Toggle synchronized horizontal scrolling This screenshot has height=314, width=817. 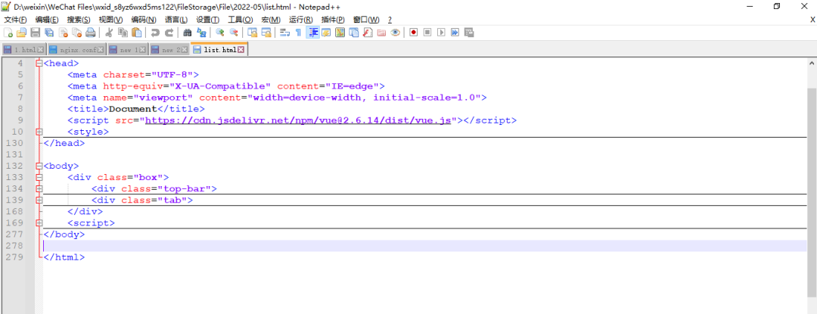(x=266, y=33)
